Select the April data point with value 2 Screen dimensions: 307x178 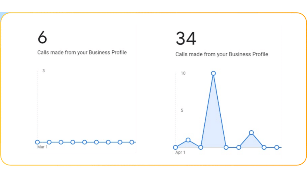252,133
